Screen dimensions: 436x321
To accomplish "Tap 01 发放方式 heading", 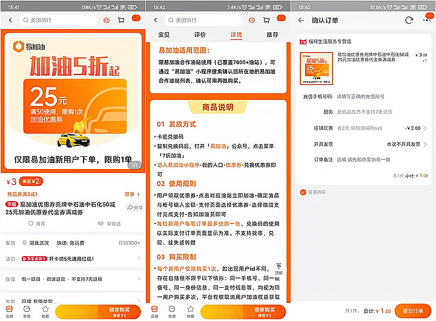I will pos(176,124).
